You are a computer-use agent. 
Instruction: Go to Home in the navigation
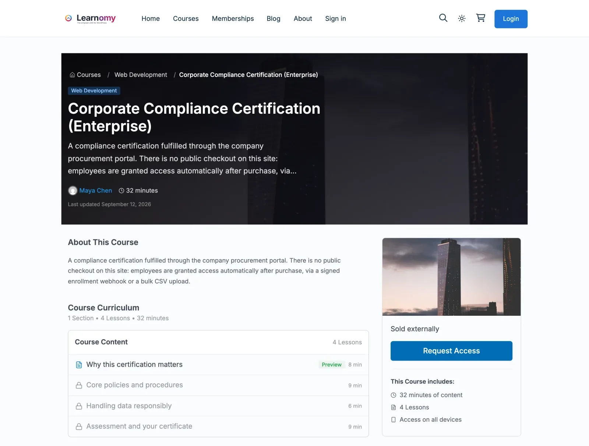pyautogui.click(x=151, y=18)
